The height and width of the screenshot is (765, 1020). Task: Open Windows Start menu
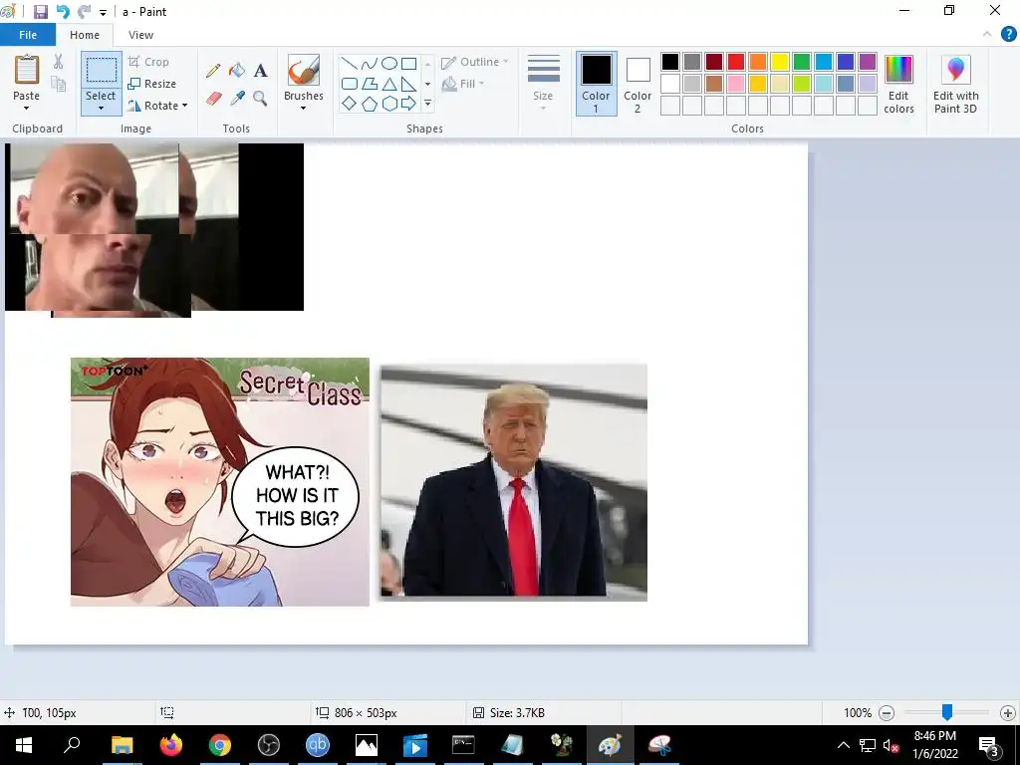(24, 745)
